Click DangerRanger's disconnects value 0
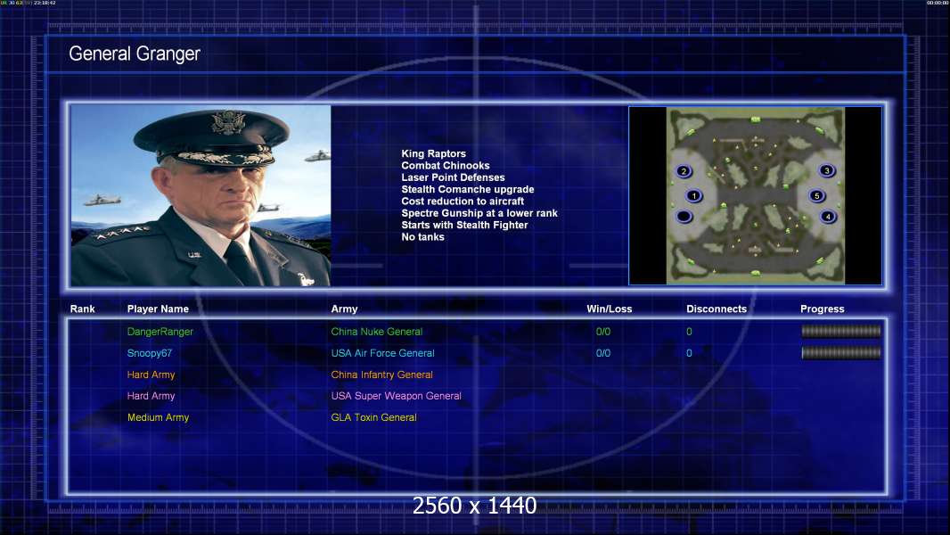The height and width of the screenshot is (535, 950). click(x=689, y=332)
